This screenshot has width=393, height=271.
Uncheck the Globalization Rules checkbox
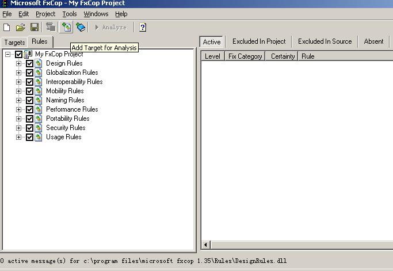(29, 72)
